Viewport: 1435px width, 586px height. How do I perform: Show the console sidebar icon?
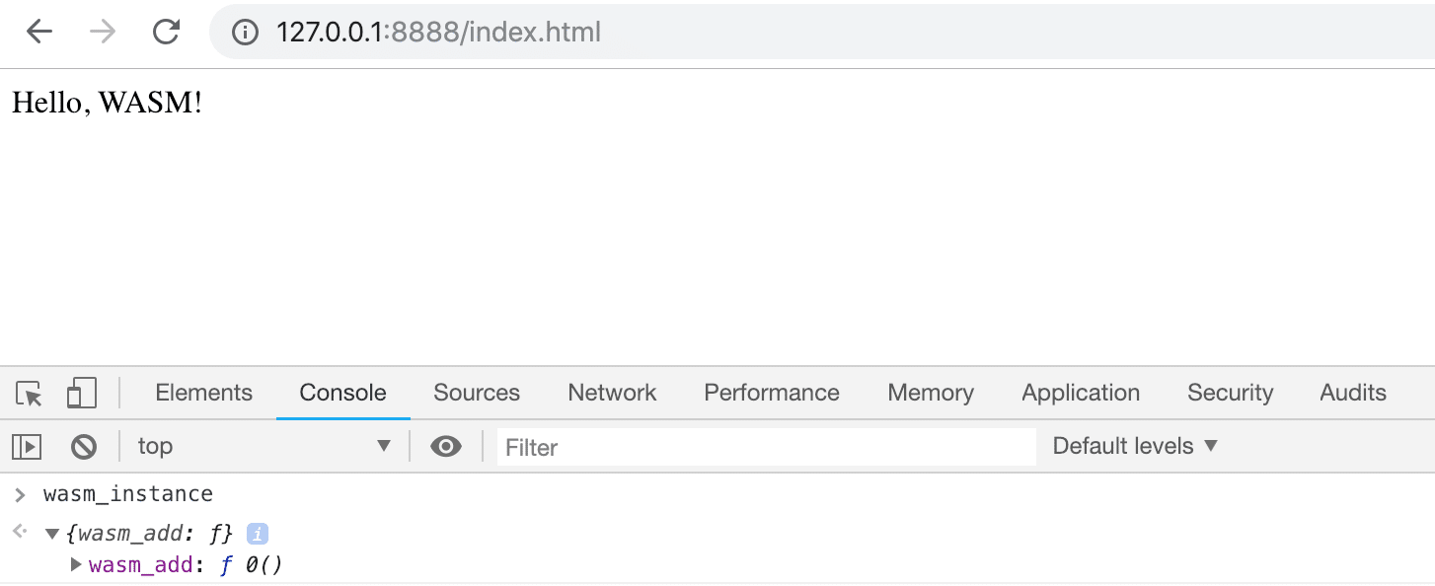[x=27, y=447]
